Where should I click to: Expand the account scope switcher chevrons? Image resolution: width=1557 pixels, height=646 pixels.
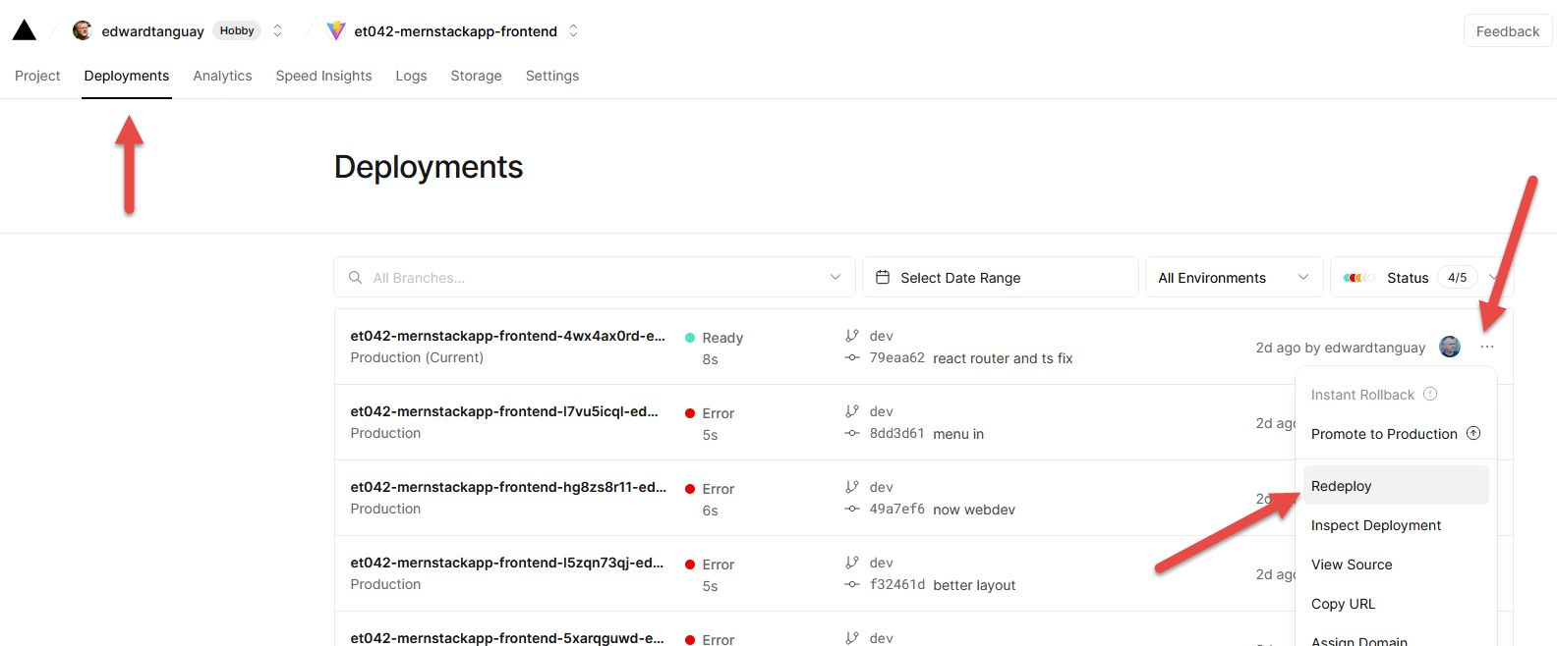[277, 30]
